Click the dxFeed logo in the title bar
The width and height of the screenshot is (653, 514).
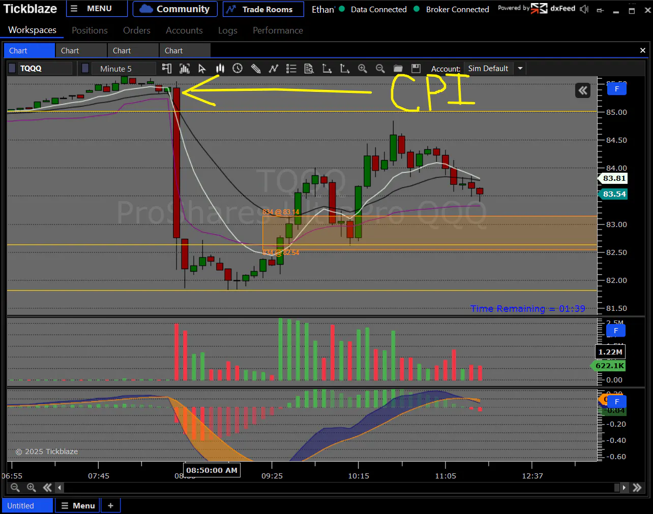(553, 9)
